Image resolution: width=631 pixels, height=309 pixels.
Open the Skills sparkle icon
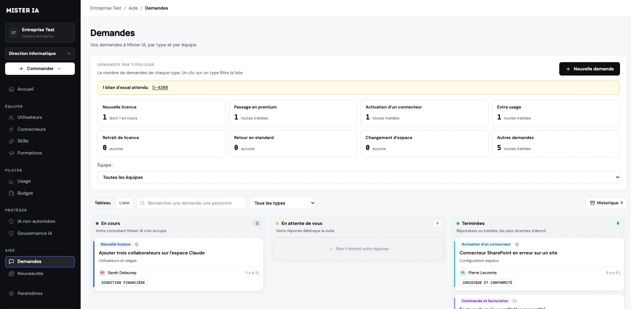pyautogui.click(x=11, y=141)
